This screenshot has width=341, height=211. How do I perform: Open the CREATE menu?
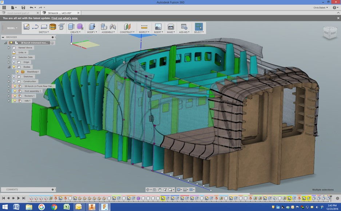pos(75,32)
